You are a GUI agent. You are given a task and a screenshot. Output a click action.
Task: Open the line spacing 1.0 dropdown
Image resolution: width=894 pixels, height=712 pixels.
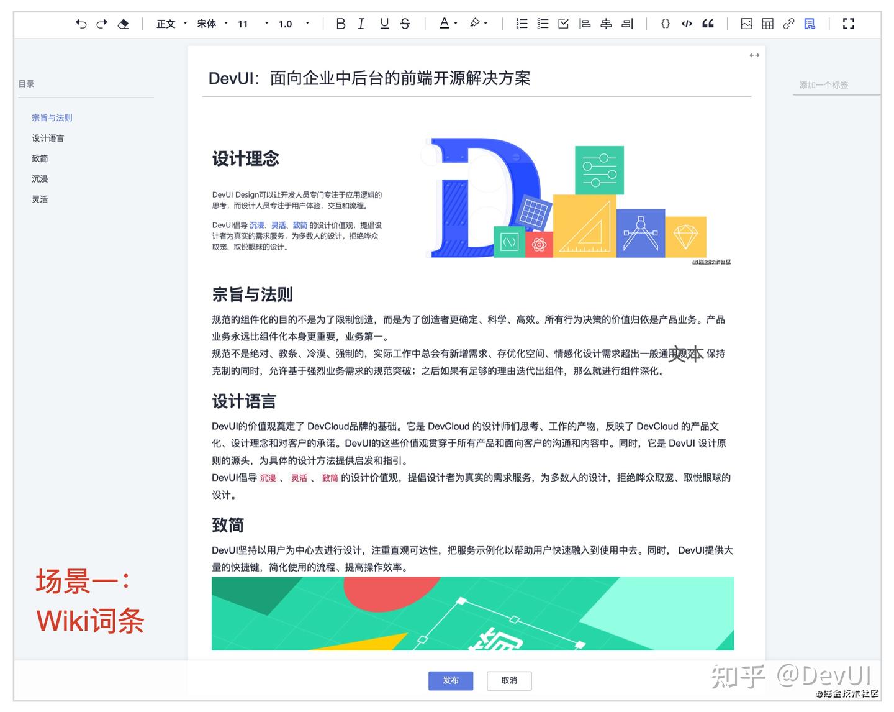(294, 24)
